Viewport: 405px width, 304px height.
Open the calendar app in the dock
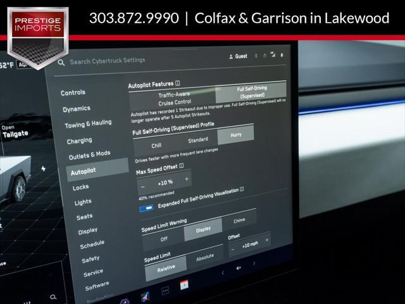point(184,285)
